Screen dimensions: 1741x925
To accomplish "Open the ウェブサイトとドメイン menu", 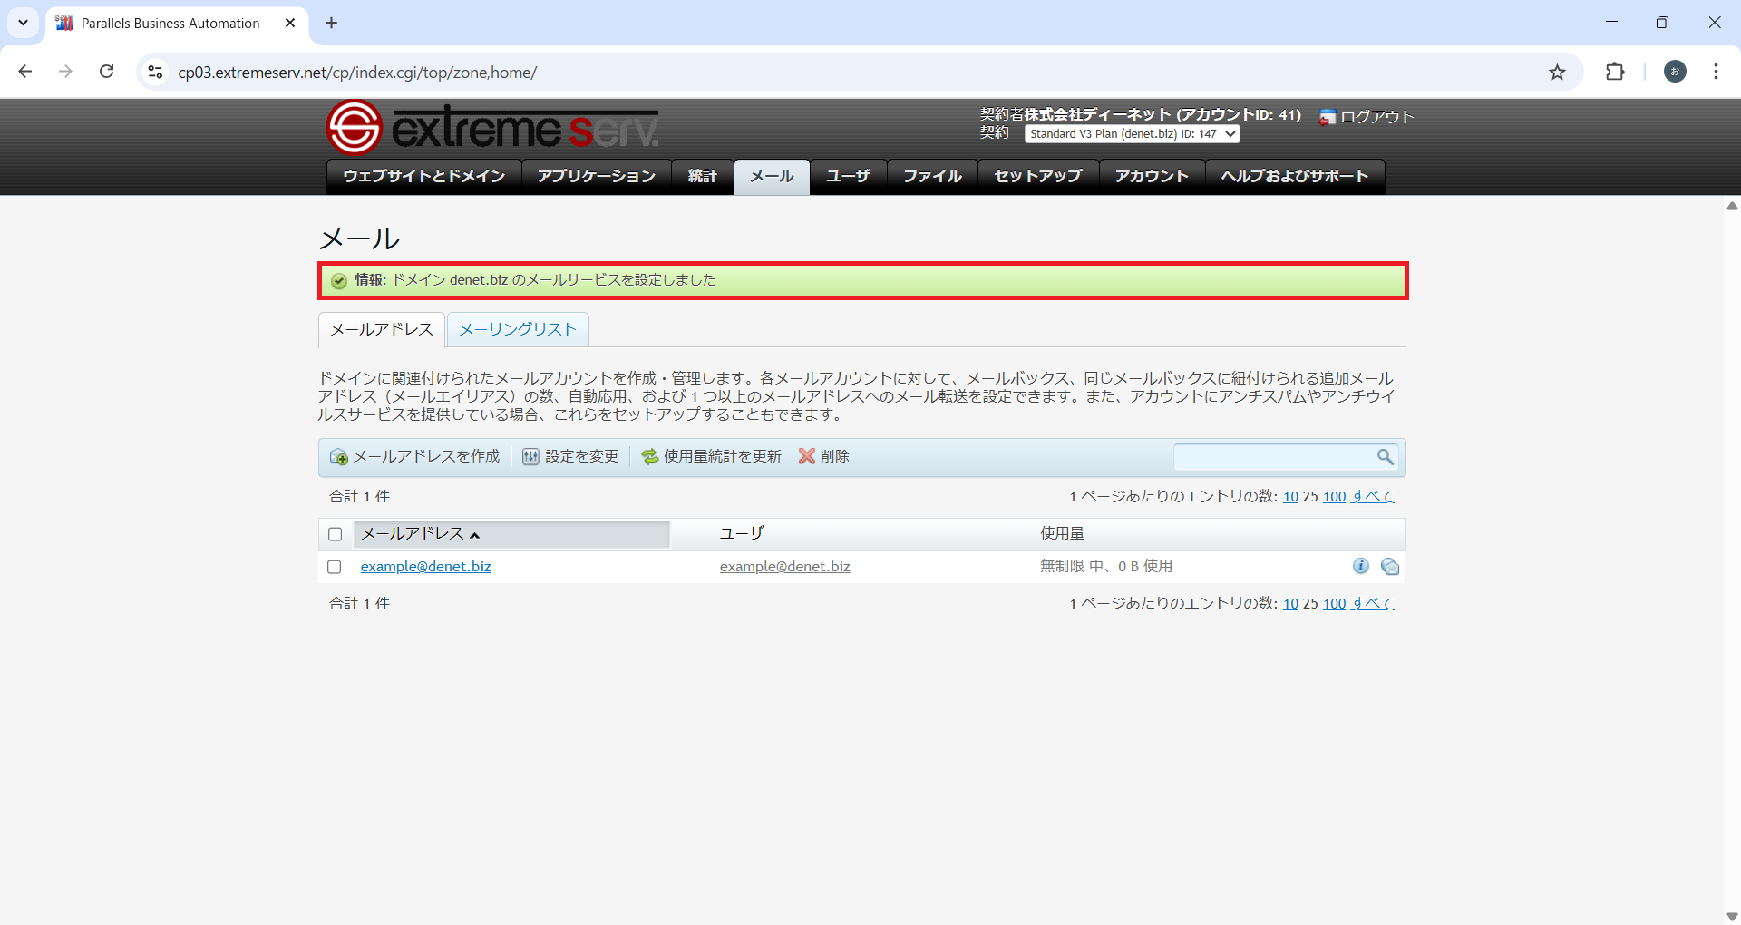I will [x=423, y=176].
